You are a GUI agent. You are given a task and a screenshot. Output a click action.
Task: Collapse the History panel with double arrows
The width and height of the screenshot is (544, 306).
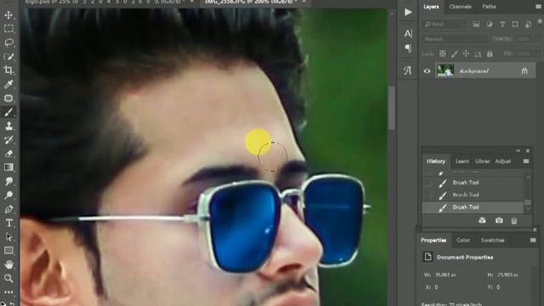pyautogui.click(x=518, y=150)
